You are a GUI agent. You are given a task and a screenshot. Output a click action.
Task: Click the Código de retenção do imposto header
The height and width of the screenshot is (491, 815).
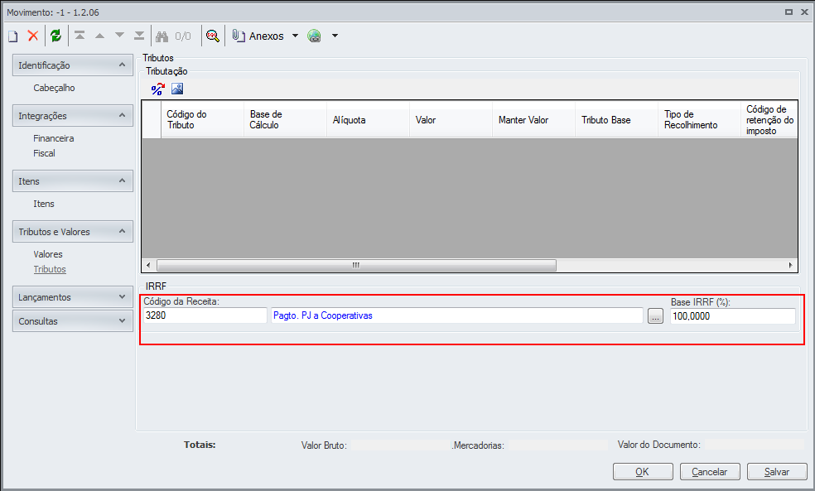pyautogui.click(x=769, y=119)
